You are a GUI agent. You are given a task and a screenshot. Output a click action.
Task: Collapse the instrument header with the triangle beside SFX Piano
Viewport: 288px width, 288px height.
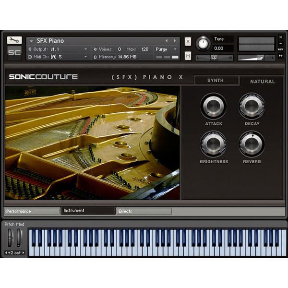pyautogui.click(x=31, y=41)
